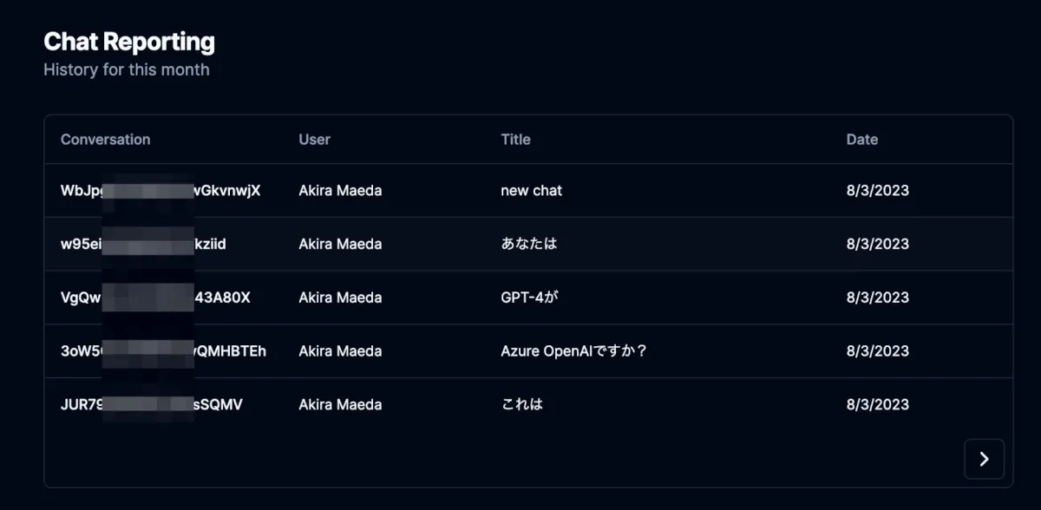
Task: Click the Chat Reporting heading
Action: pos(129,42)
